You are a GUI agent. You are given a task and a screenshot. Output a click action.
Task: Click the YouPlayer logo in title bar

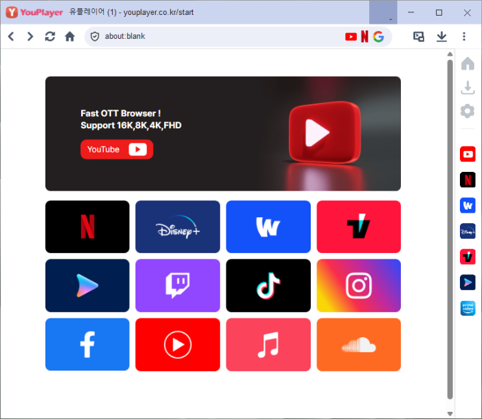tap(34, 12)
